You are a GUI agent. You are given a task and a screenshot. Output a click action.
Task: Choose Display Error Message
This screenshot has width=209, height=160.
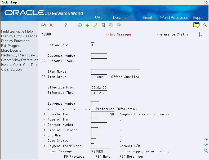(19, 36)
